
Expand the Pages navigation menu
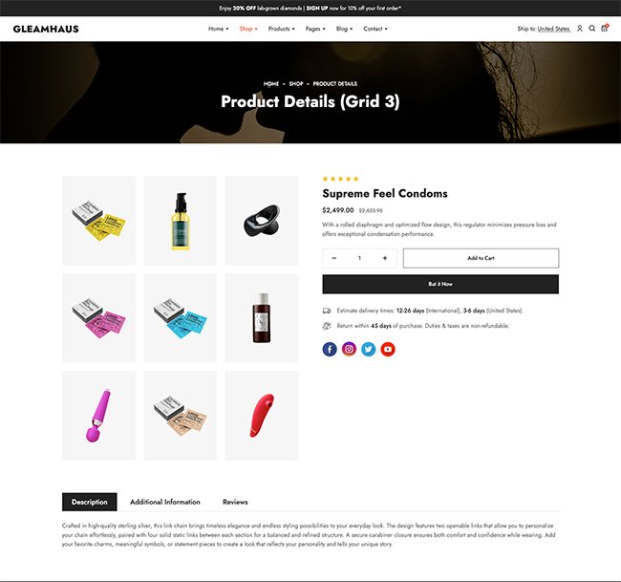click(x=315, y=29)
